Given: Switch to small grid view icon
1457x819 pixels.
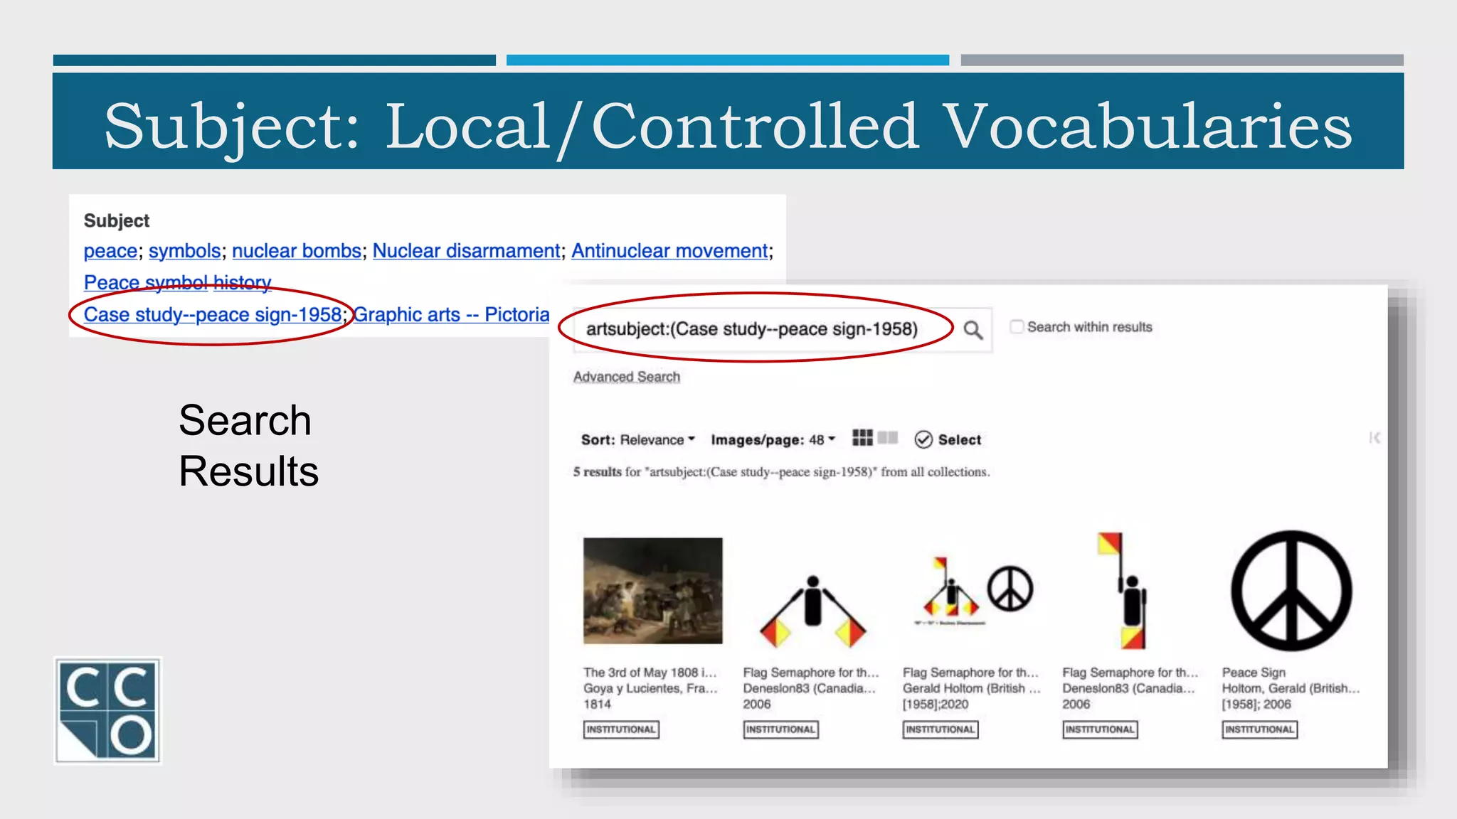Looking at the screenshot, I should point(862,438).
